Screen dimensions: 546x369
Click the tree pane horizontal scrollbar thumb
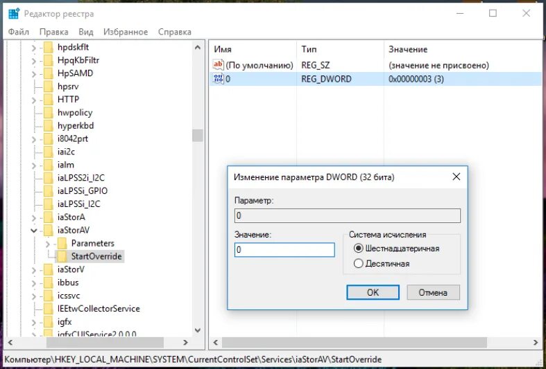[x=105, y=343]
